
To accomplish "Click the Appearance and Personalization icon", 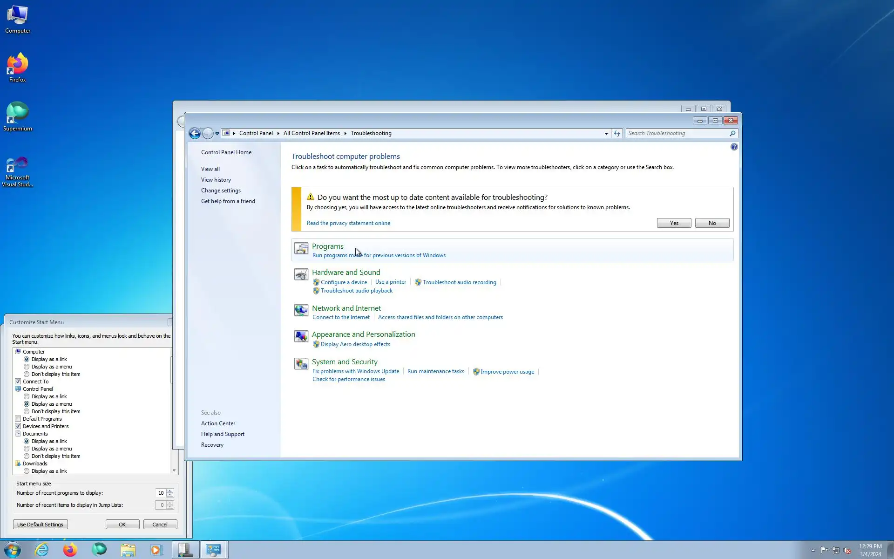I will pyautogui.click(x=301, y=336).
